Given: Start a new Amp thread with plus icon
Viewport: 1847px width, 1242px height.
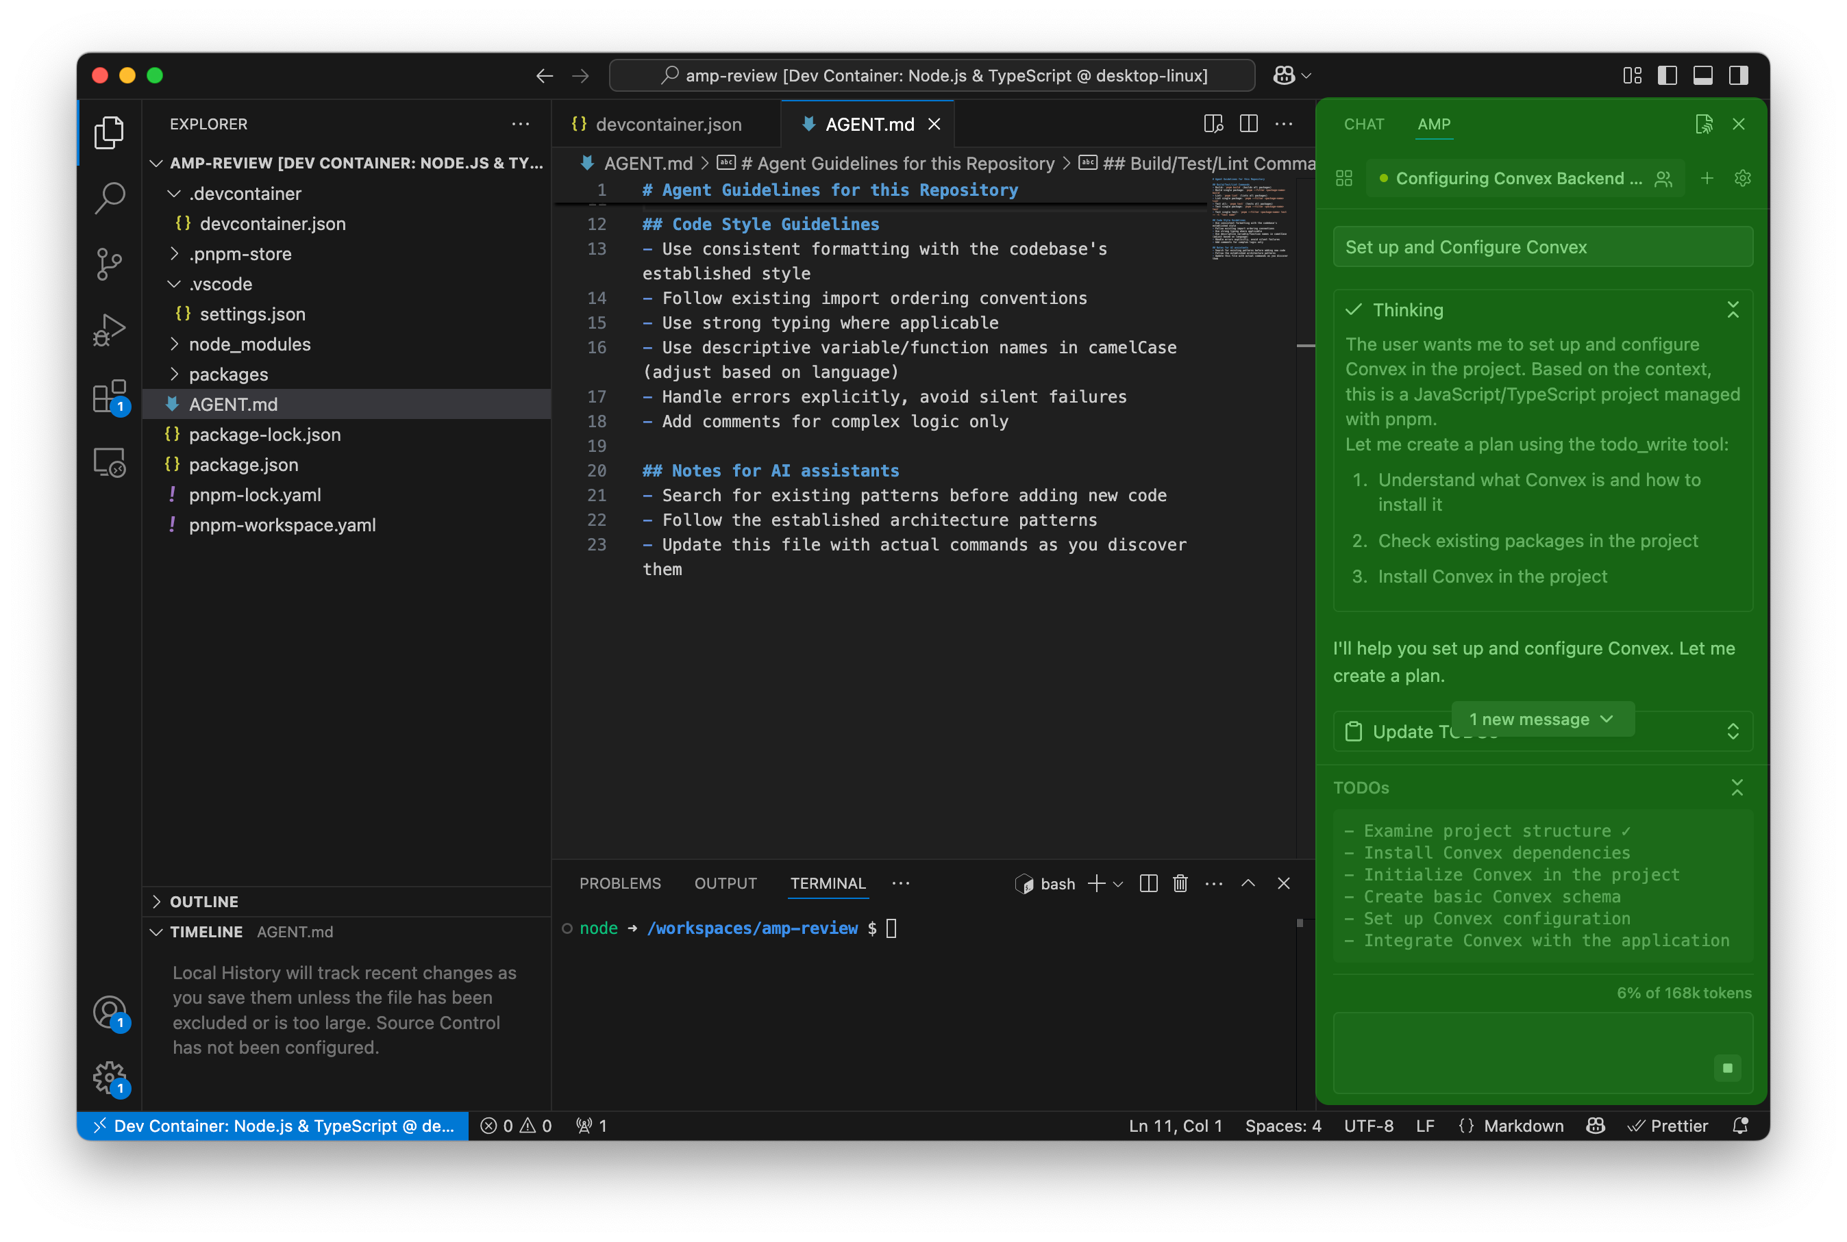Looking at the screenshot, I should coord(1707,178).
